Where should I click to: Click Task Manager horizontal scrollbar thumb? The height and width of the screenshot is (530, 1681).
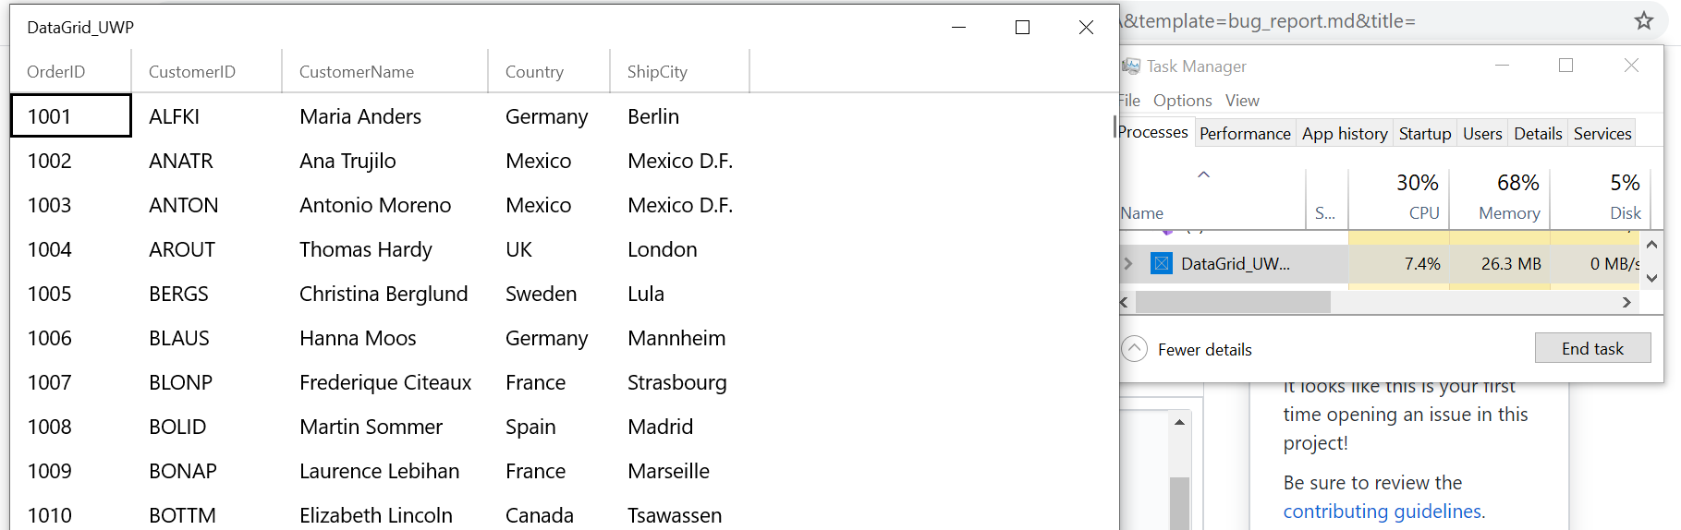tap(1233, 302)
